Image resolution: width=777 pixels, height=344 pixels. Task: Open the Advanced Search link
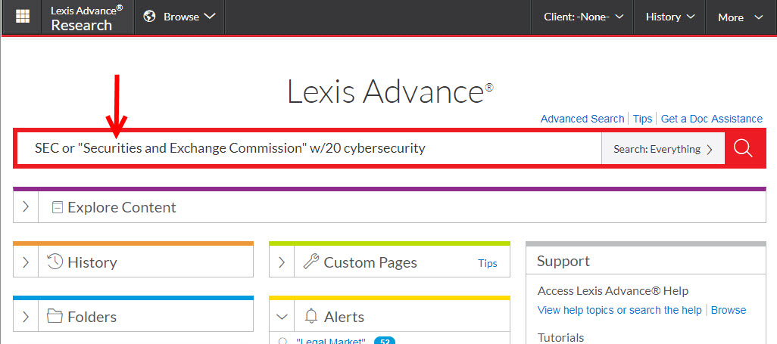point(582,119)
